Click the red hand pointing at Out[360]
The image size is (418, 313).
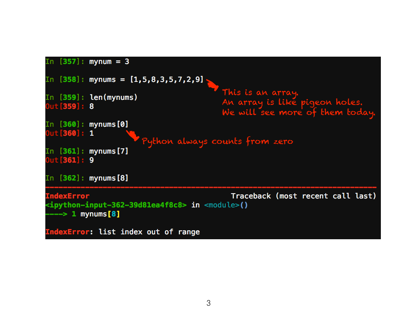133,135
